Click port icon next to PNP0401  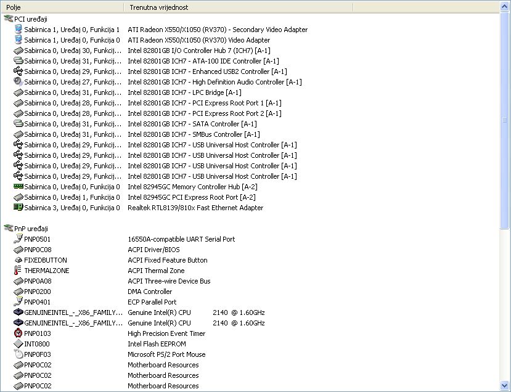(18, 302)
